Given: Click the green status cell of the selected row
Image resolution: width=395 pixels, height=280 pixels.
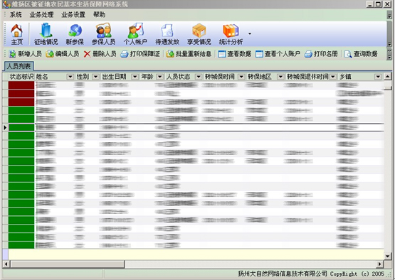Looking at the screenshot, I should point(21,127).
